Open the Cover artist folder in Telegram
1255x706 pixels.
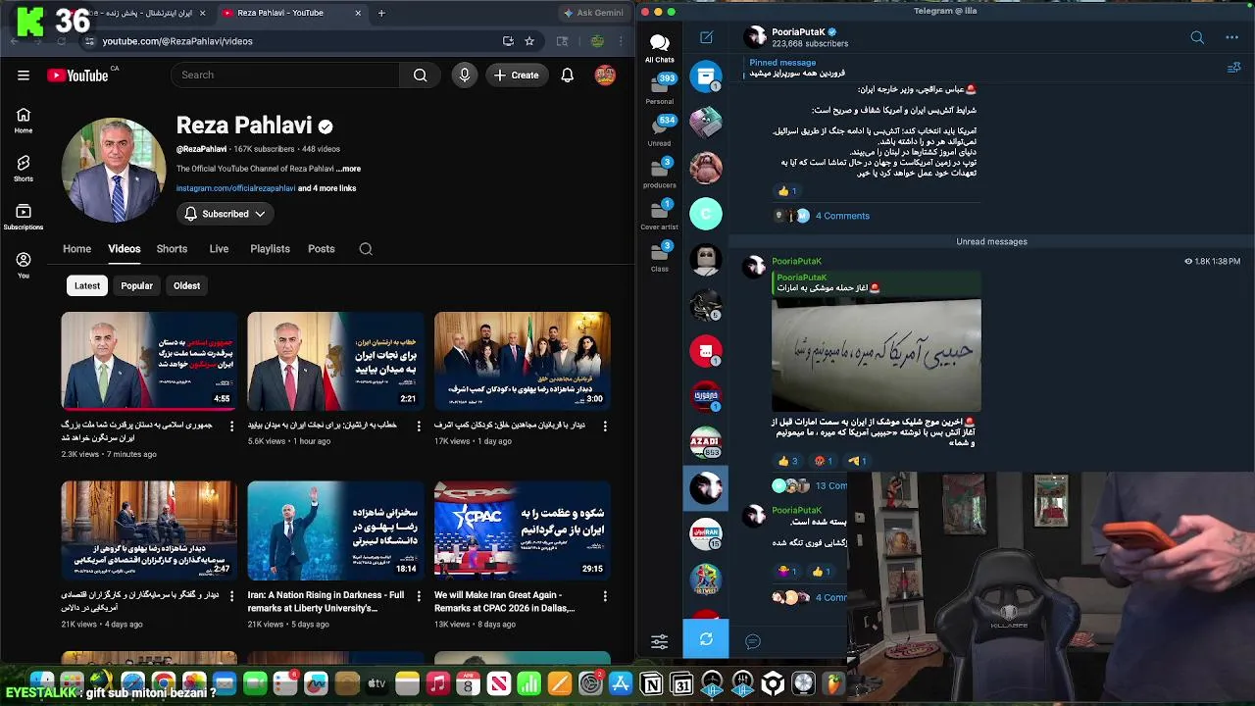pyautogui.click(x=660, y=215)
